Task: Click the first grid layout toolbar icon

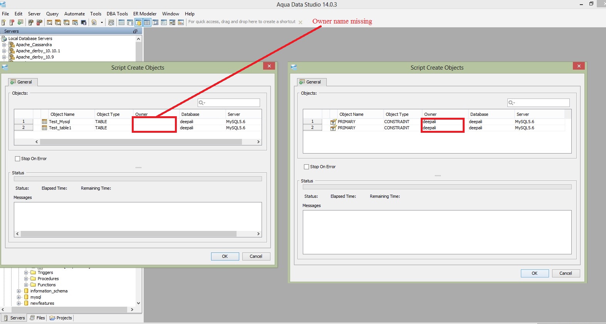Action: (x=121, y=22)
